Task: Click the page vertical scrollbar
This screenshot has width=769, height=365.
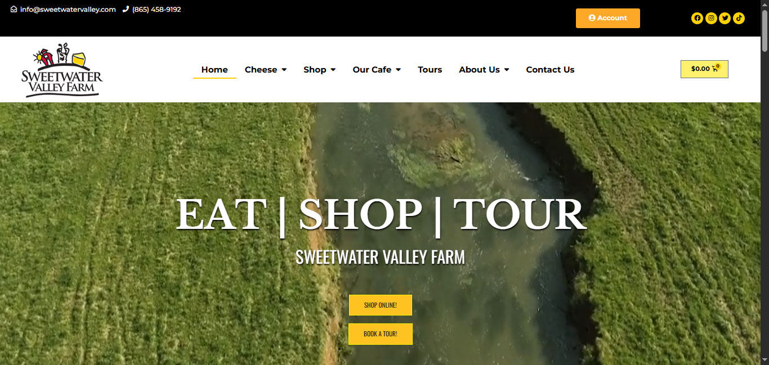Action: [x=764, y=182]
